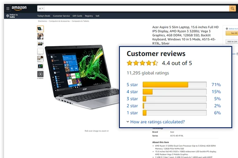Click the Acer Aspire 5 product title
This screenshot has width=238, height=158.
[x=185, y=35]
